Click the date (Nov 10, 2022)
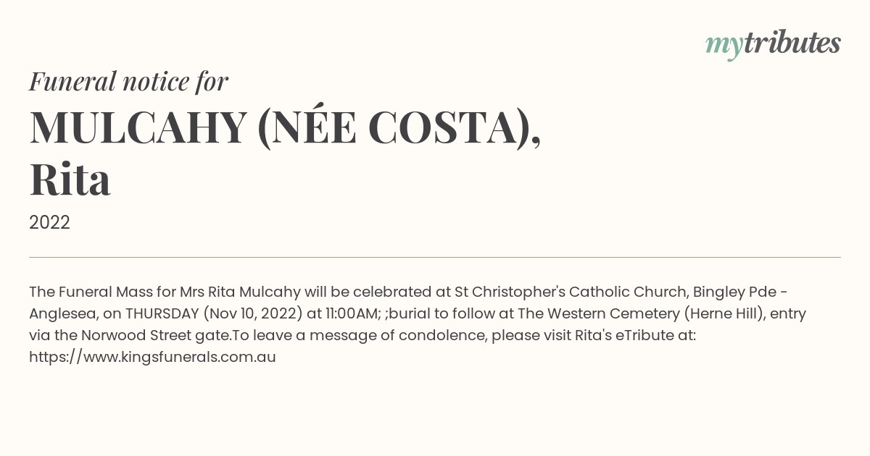Viewport: 870px width, 456px height. point(252,314)
